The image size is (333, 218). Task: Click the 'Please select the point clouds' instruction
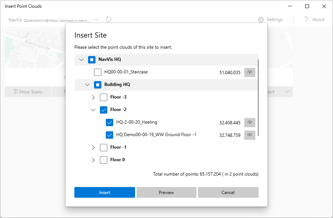tap(123, 47)
